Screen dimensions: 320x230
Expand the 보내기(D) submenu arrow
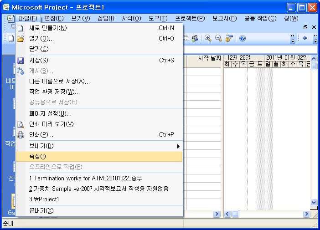tap(178, 146)
